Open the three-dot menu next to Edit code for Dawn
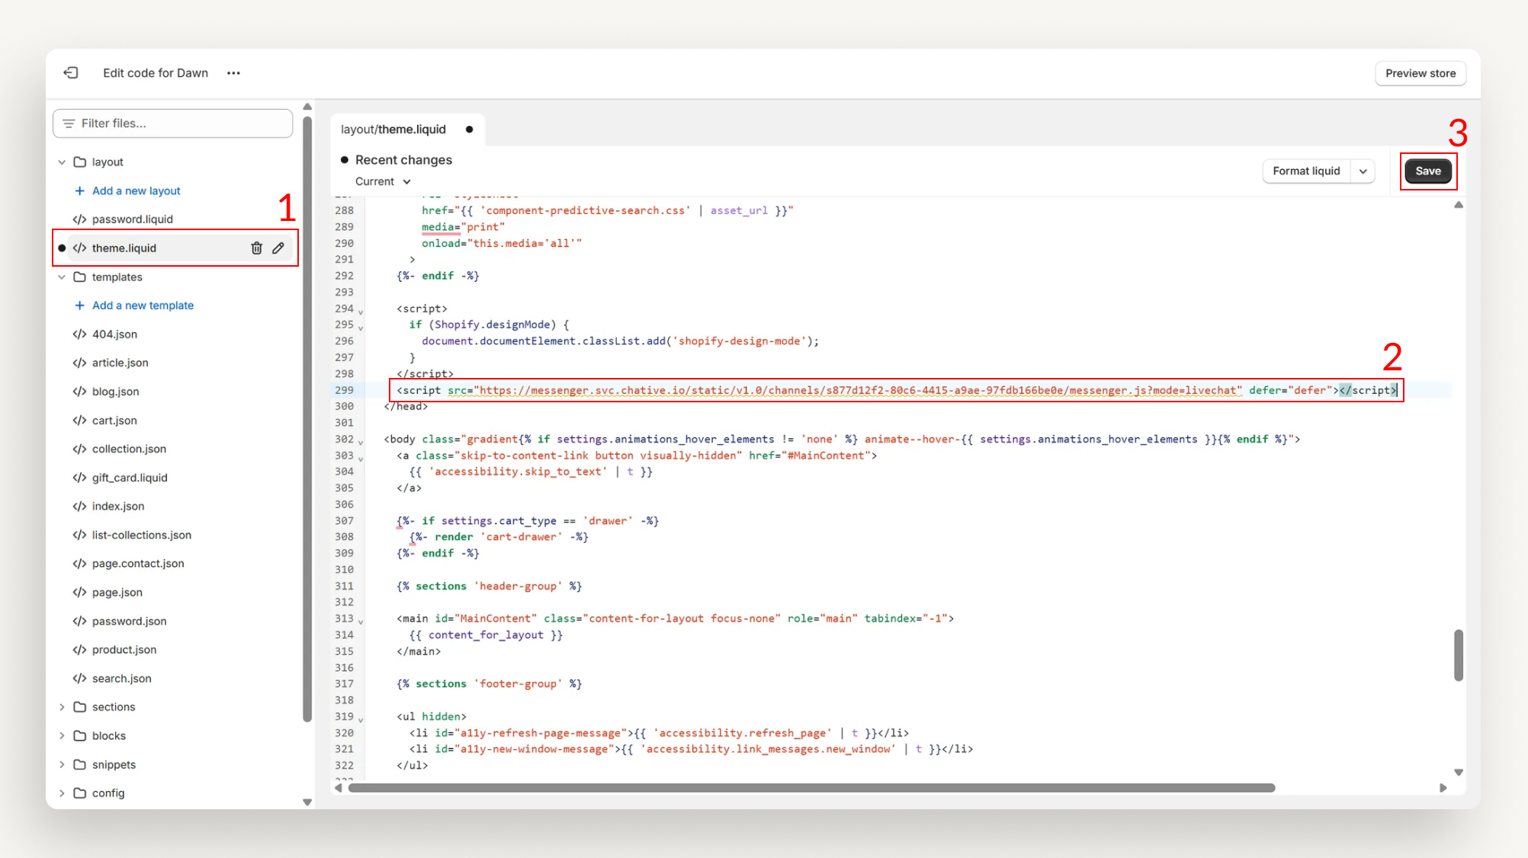1528x858 pixels. point(233,72)
